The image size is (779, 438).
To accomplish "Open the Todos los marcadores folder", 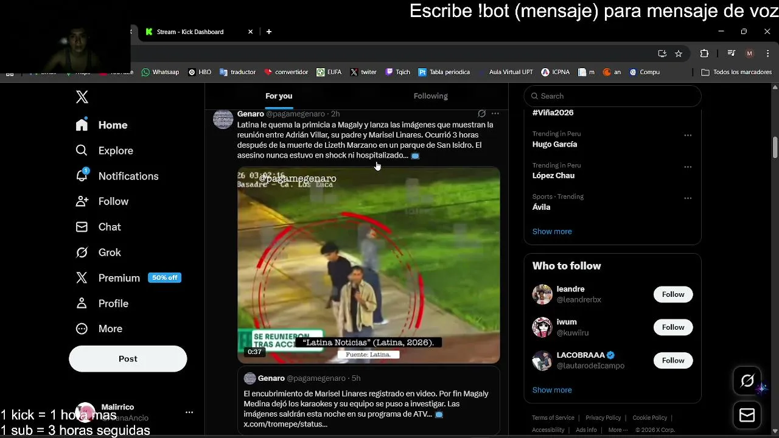I will point(736,72).
